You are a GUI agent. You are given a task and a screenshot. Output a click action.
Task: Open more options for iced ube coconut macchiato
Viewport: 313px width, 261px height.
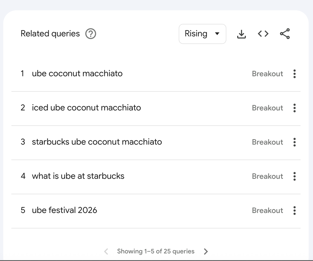pos(294,108)
